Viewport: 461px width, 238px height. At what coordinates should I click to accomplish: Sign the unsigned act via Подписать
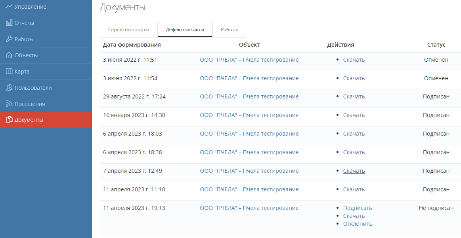click(357, 208)
